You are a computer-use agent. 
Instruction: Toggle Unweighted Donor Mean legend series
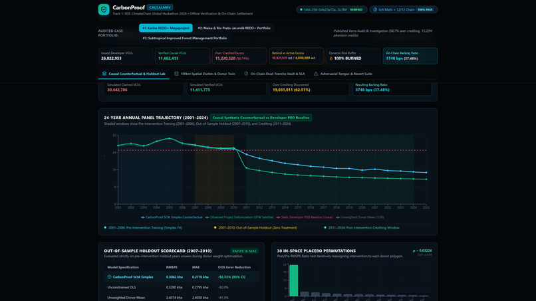click(360, 217)
